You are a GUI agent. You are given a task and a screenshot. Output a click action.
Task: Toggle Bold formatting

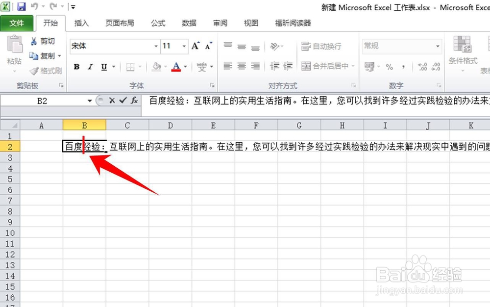(76, 67)
